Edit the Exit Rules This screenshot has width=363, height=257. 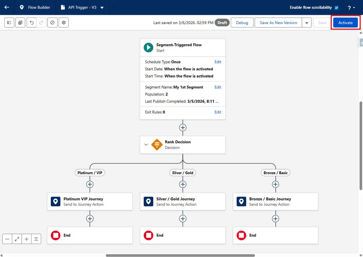218,112
